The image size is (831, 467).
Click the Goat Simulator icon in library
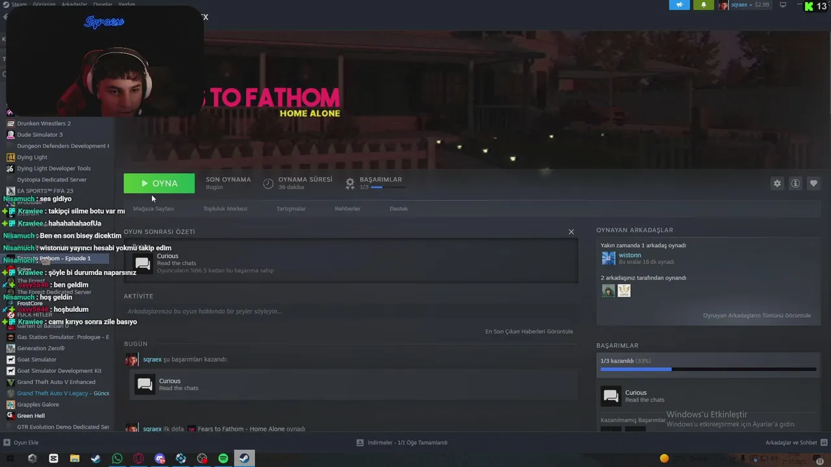(10, 359)
